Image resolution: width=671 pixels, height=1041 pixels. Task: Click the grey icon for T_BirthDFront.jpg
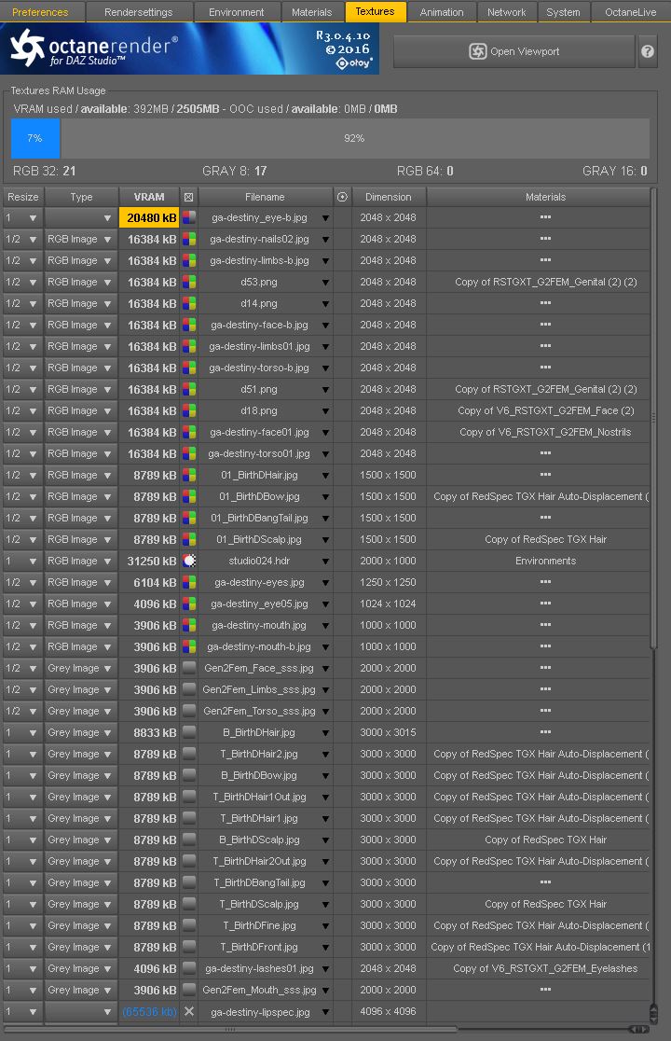[189, 947]
